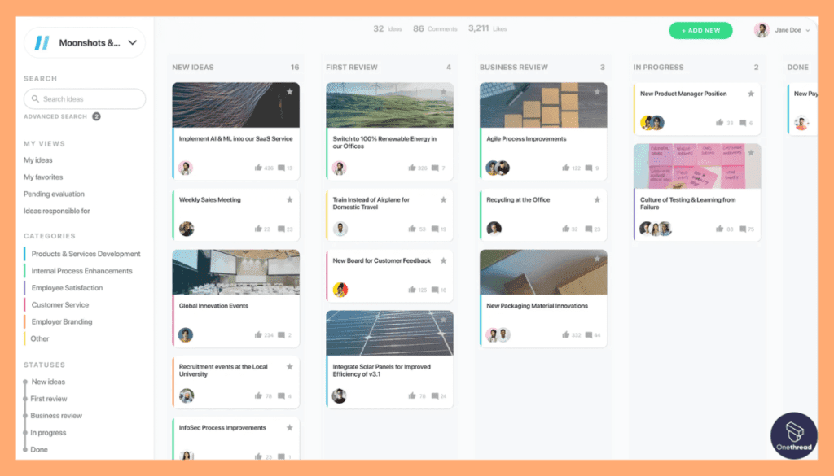Viewport: 834px width, 476px height.
Task: Filter by Products & Services Development category
Action: click(x=86, y=254)
